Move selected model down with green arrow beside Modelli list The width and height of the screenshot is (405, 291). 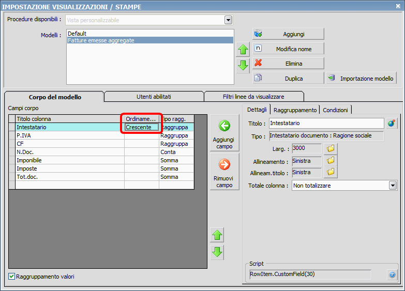click(x=243, y=65)
